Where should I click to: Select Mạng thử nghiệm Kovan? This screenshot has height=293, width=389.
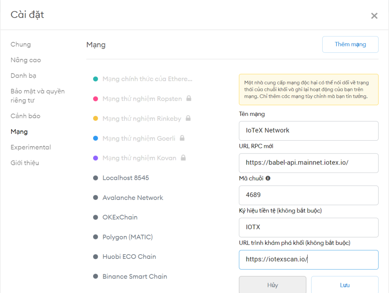coord(139,158)
